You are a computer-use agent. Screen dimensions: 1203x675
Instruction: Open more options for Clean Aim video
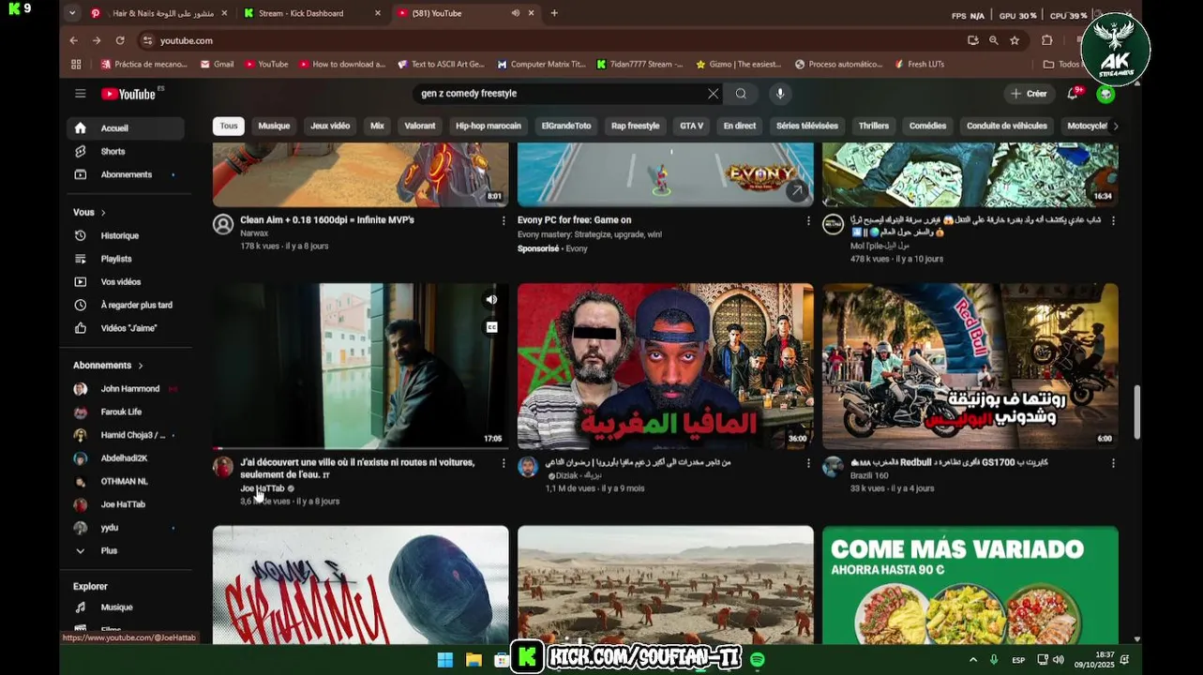[504, 220]
